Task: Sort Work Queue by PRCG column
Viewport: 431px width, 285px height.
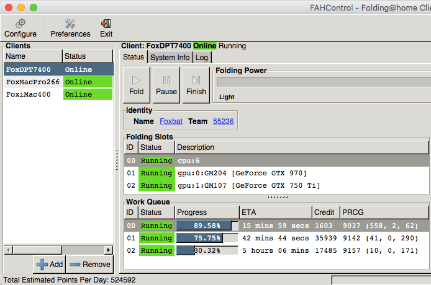Action: tap(384, 213)
